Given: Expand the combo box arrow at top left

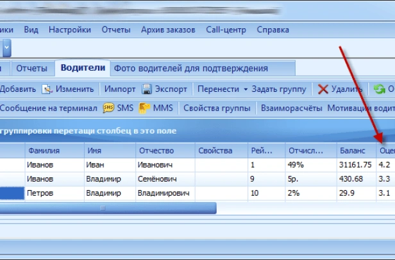Looking at the screenshot, I should tap(6, 48).
